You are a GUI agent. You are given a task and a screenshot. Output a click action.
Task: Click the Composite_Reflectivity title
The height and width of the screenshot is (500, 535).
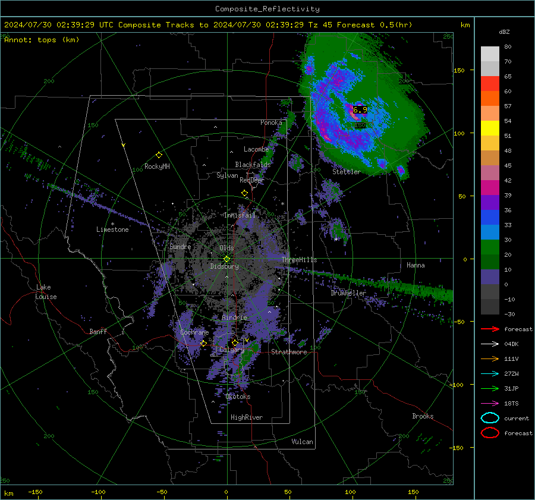[267, 9]
